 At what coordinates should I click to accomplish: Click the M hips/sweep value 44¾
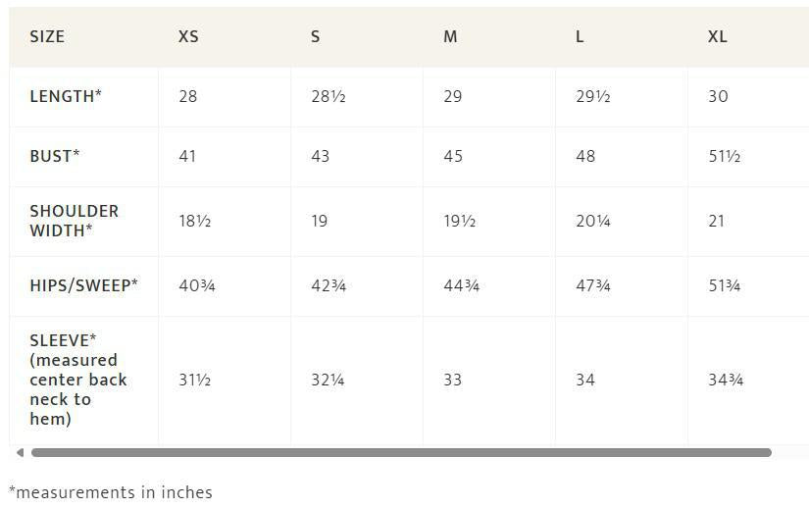point(461,285)
